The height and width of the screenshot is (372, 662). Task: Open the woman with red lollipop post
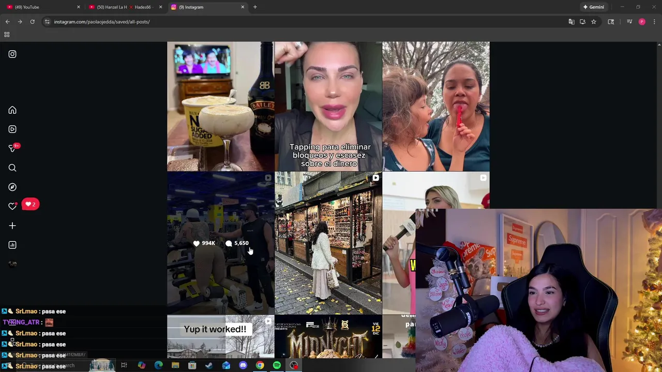coord(436,106)
